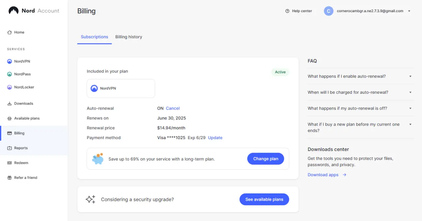Click the Refer a friend gift icon

click(10, 178)
